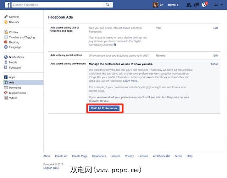The height and width of the screenshot is (178, 227).
Task: Go to Privacy settings in sidebar
Action: [x=13, y=32]
